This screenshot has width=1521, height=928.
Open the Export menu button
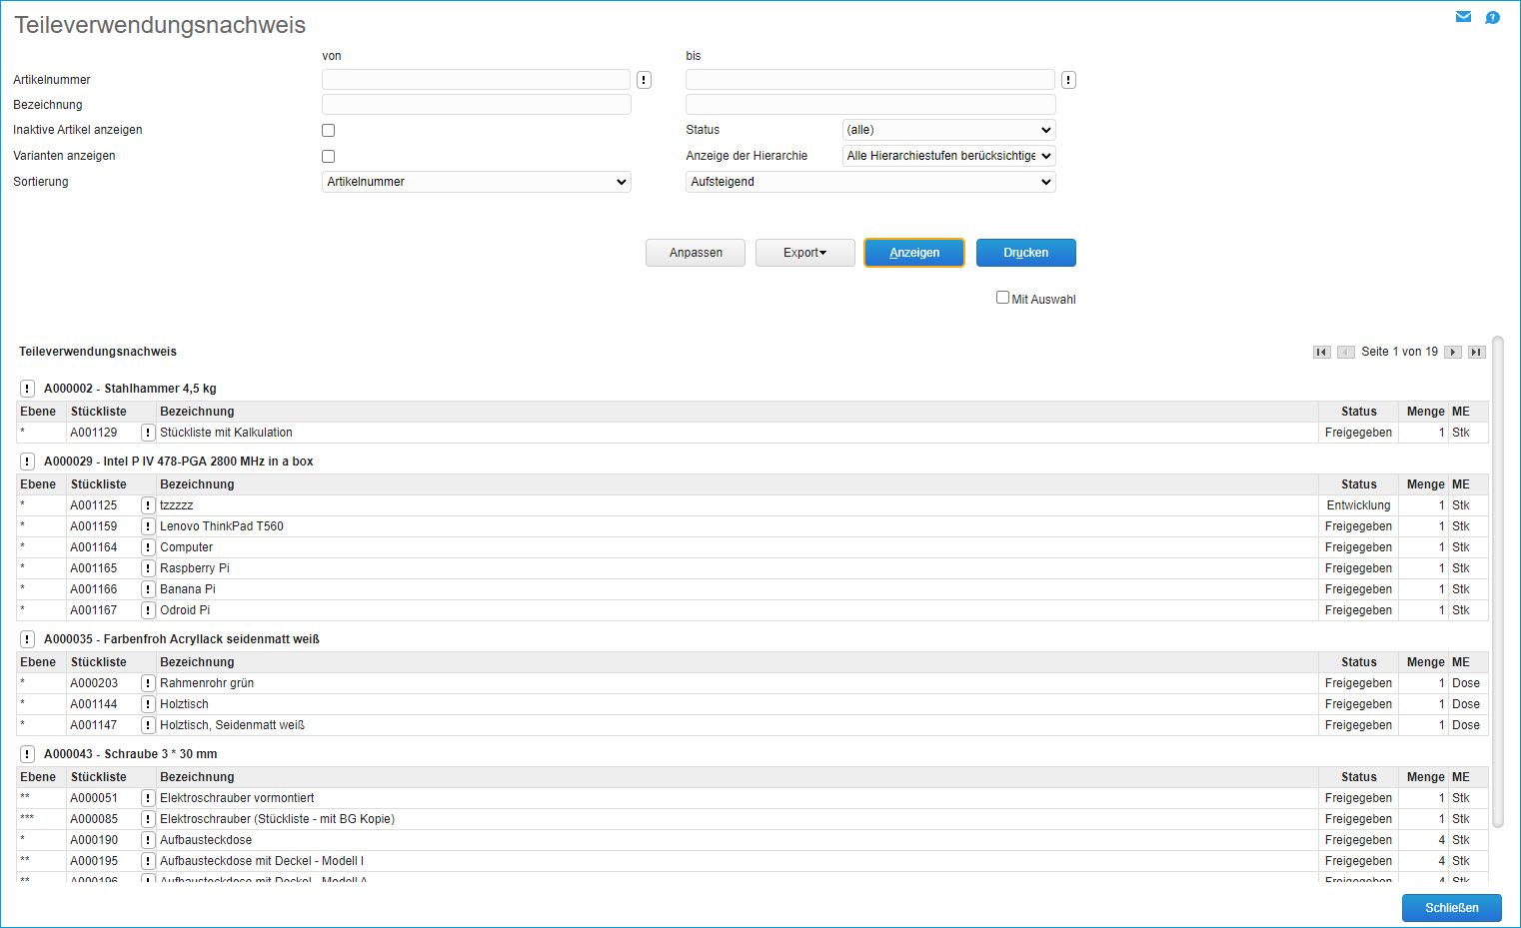pyautogui.click(x=804, y=253)
